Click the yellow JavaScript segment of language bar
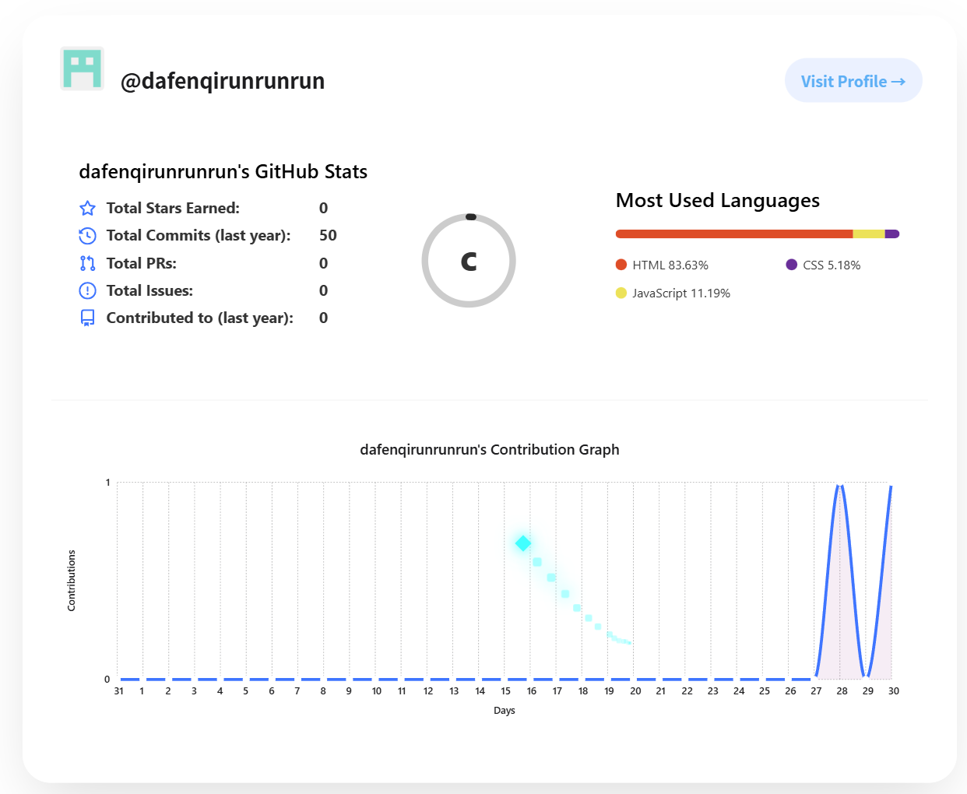This screenshot has width=967, height=794. point(869,234)
